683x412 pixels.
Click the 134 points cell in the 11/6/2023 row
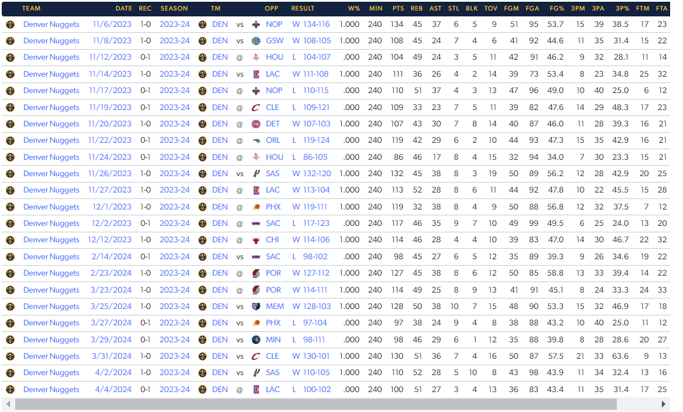tap(397, 25)
